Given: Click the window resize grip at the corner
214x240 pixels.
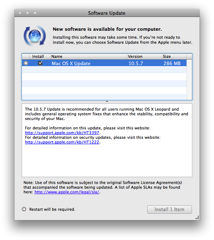Looking at the screenshot, I should click(197, 217).
